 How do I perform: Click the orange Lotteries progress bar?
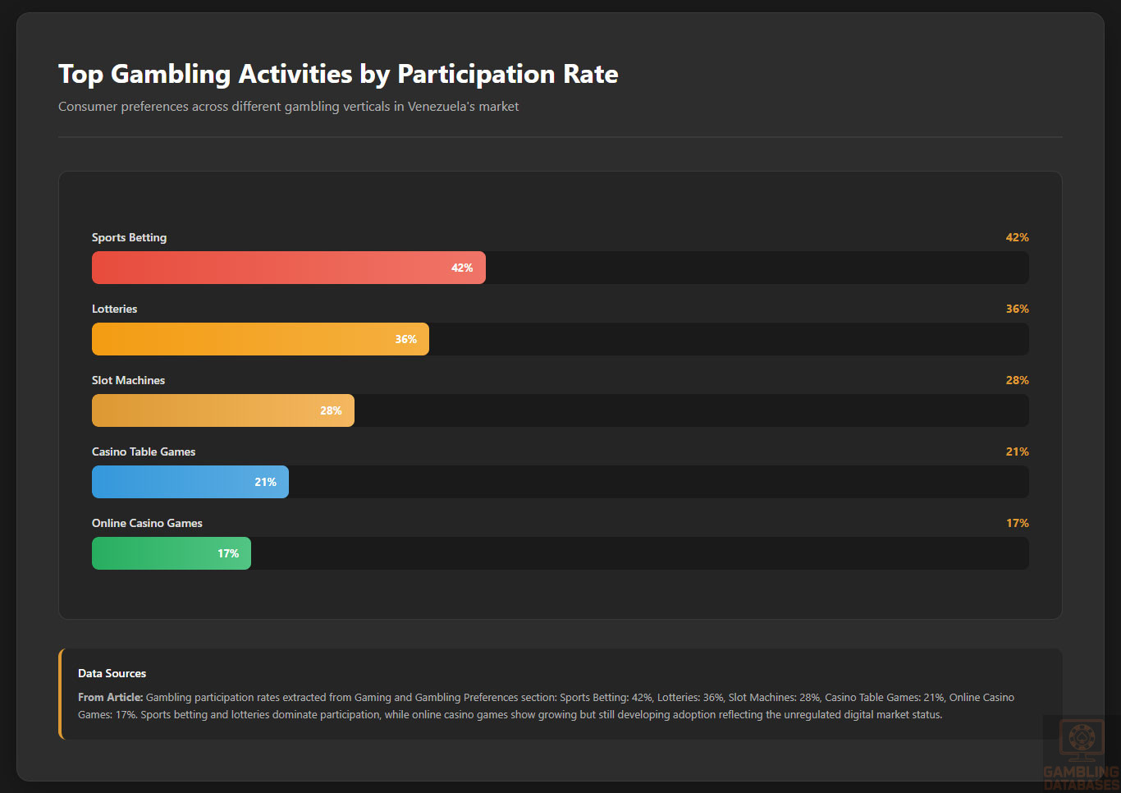pos(260,339)
